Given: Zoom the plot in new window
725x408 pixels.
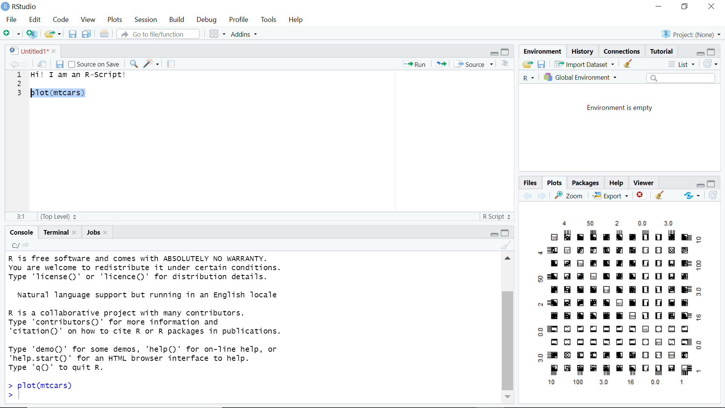Looking at the screenshot, I should coord(568,196).
